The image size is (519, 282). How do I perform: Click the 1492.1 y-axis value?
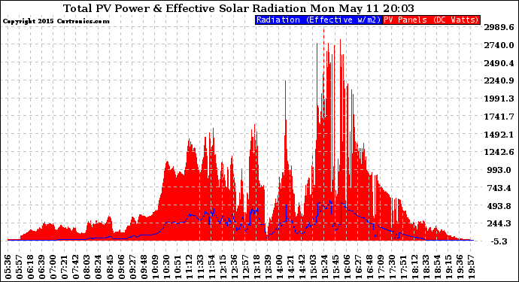click(499, 135)
